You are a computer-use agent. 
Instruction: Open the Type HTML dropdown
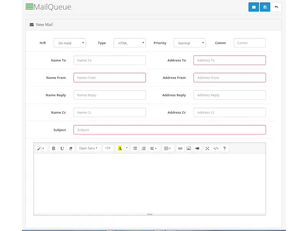coord(130,43)
